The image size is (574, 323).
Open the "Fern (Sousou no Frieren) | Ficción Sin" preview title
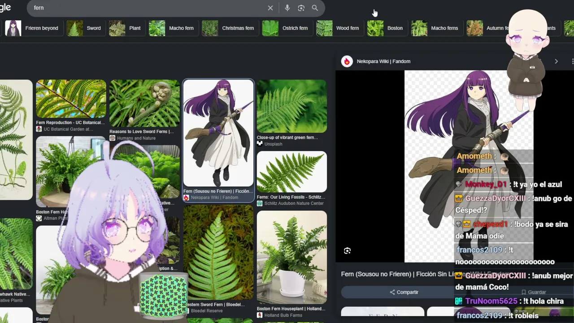pyautogui.click(x=398, y=274)
